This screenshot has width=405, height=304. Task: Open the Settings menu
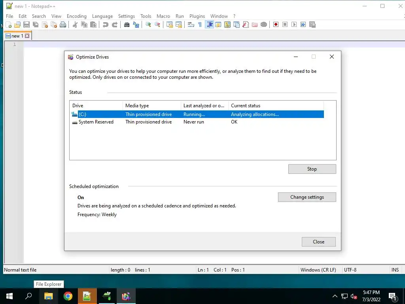(126, 16)
